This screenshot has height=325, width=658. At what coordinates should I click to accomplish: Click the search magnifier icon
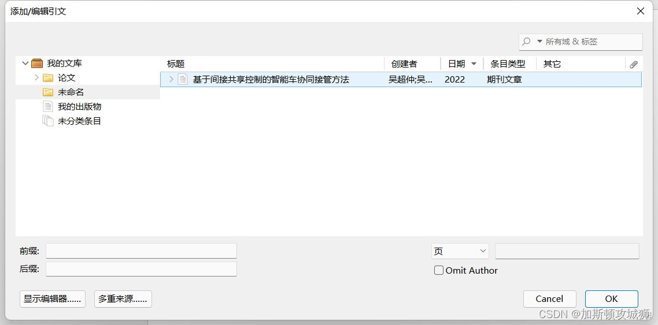526,42
